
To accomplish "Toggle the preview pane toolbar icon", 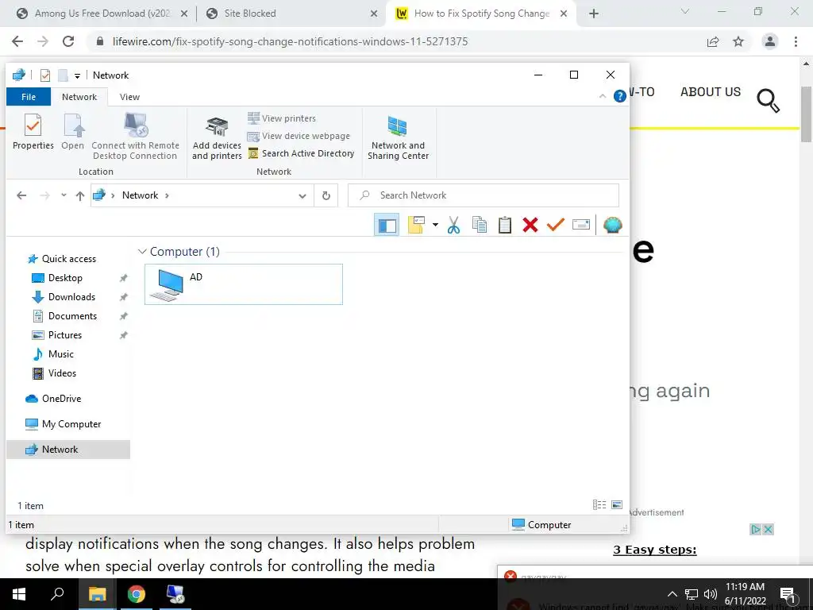I will [387, 225].
